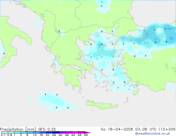Select the 0.1 mm lightest legend swatch
The image size is (176, 136).
click(x=5, y=132)
